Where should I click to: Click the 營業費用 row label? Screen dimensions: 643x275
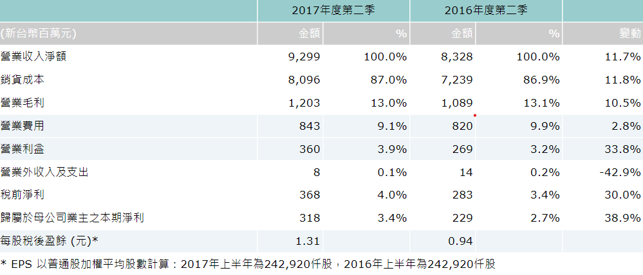tap(23, 126)
